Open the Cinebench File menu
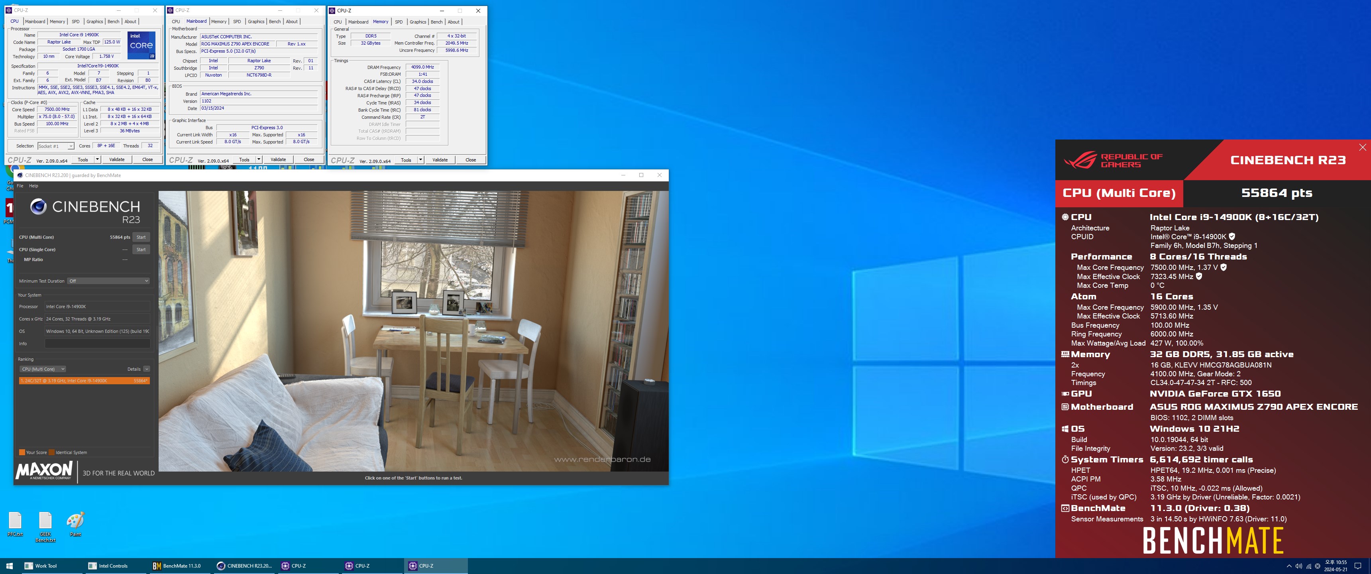 pos(20,186)
